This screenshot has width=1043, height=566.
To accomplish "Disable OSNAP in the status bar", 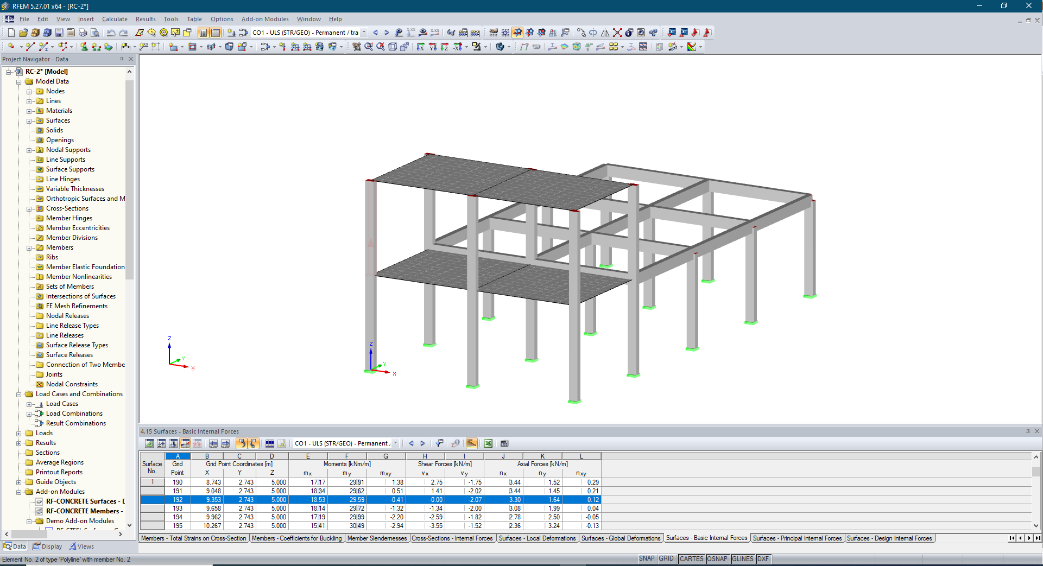I will [717, 558].
